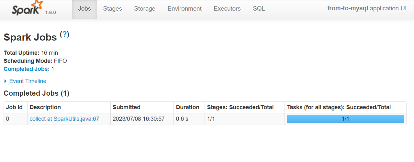Open the help question mark next to Spark Jobs
The width and height of the screenshot is (414, 162).
[x=64, y=34]
